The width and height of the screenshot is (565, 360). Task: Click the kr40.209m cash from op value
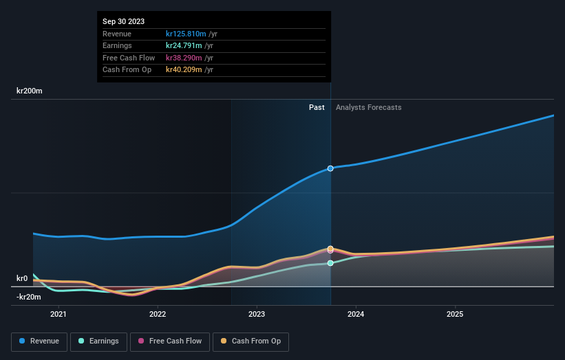coord(184,70)
